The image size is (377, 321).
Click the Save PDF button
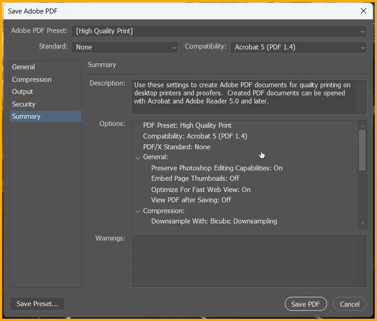pos(305,304)
